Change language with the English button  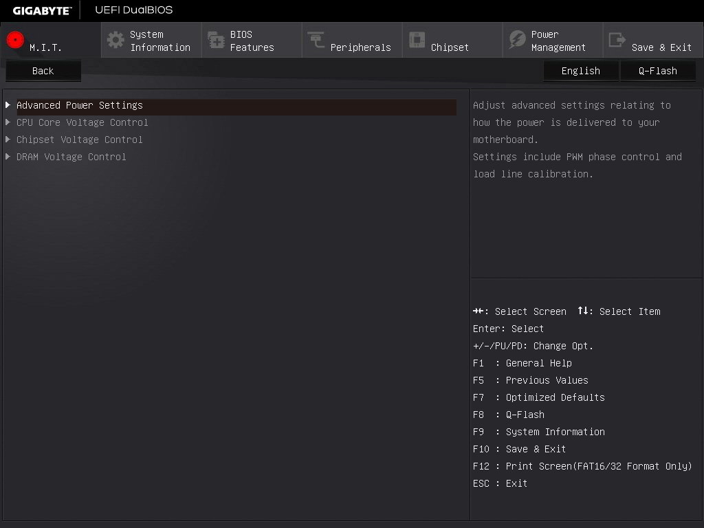click(x=580, y=71)
